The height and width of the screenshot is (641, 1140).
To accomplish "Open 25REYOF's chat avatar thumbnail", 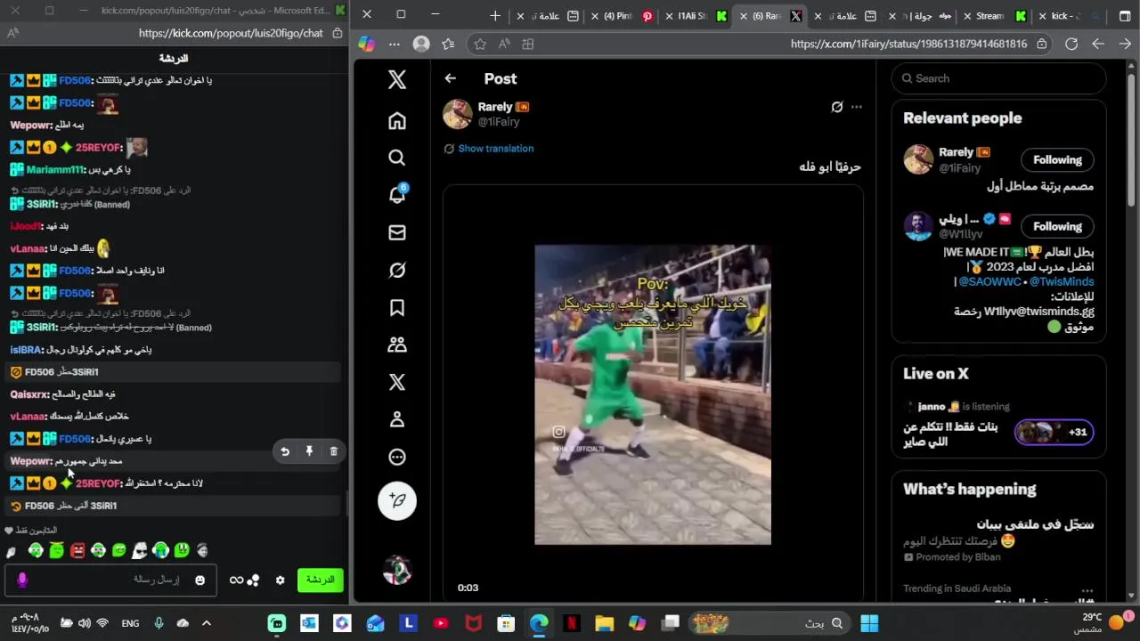I will click(x=136, y=147).
